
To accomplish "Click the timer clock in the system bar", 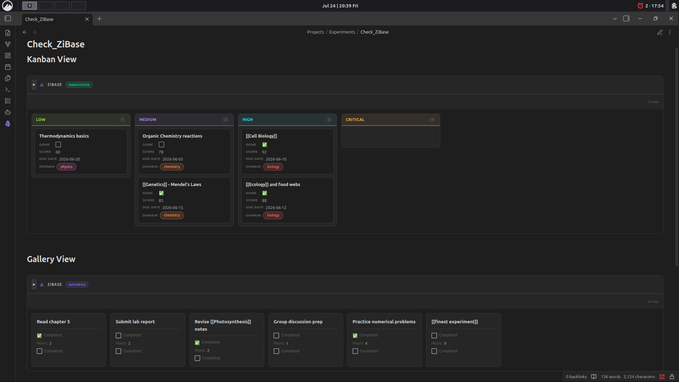I will (x=651, y=6).
